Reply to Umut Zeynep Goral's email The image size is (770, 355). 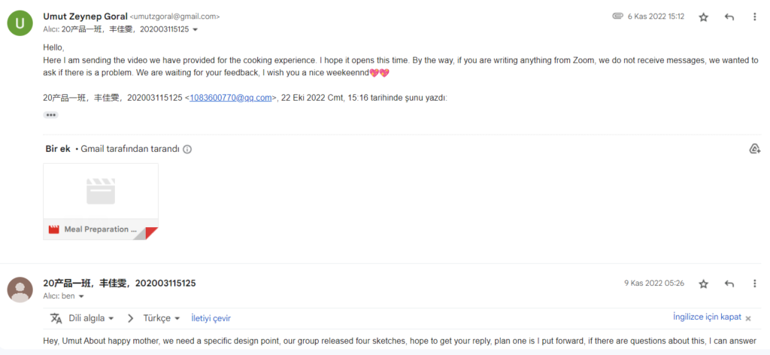pyautogui.click(x=729, y=17)
